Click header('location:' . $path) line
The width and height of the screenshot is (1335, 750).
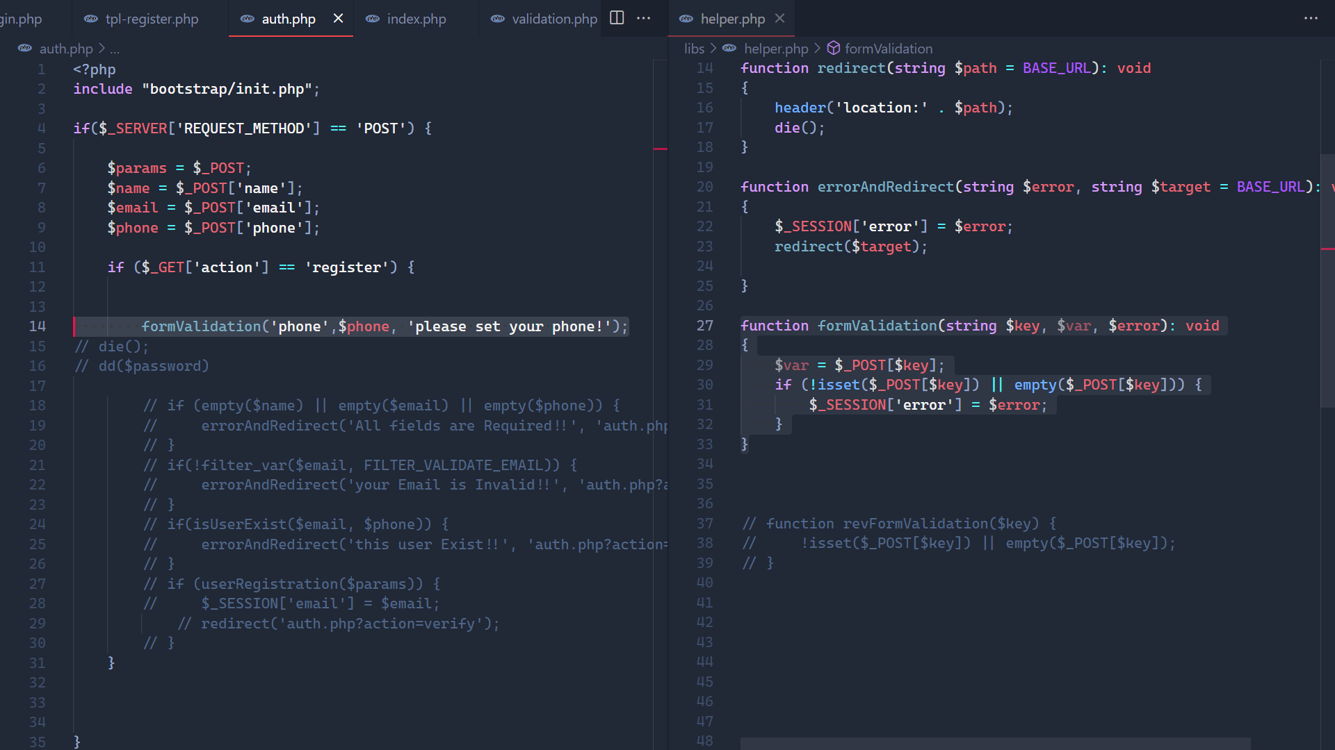(x=893, y=108)
